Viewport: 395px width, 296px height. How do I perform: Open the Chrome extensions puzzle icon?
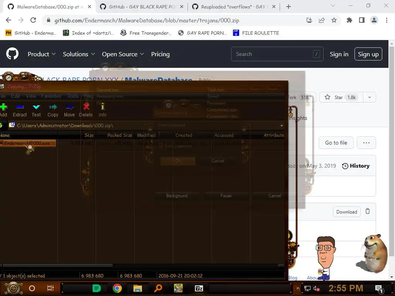click(349, 20)
